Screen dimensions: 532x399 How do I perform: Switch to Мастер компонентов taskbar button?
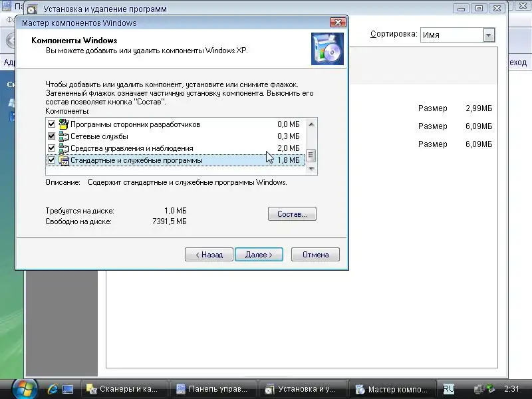point(392,389)
